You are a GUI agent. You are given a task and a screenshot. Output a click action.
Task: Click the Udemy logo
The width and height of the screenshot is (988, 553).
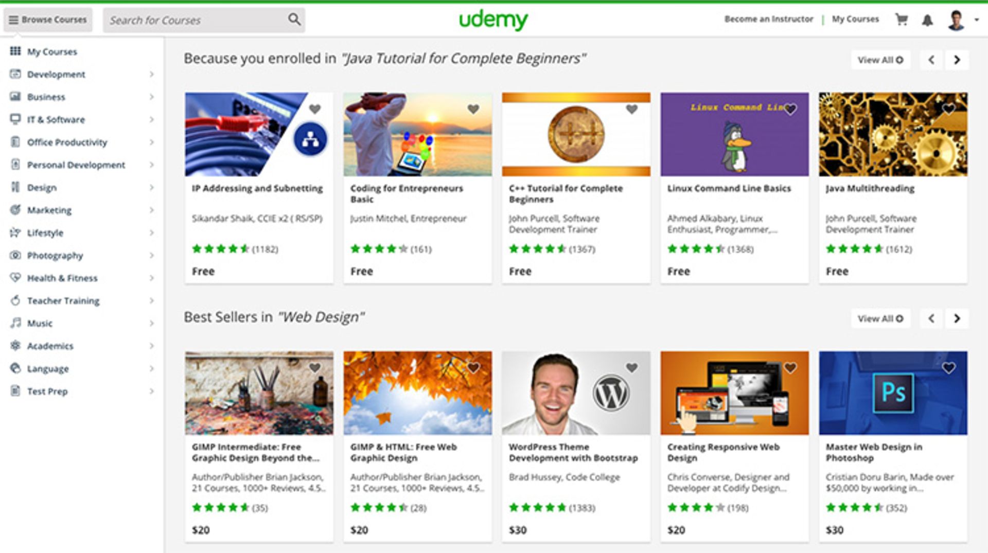click(493, 20)
